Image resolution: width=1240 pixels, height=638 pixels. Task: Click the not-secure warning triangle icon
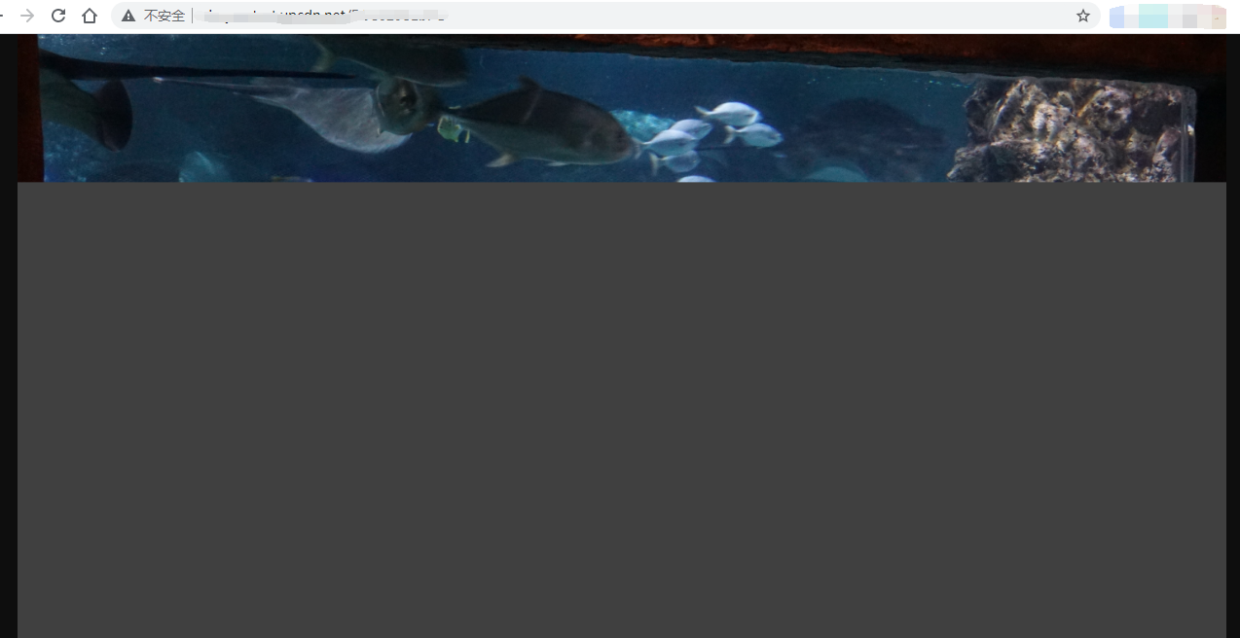(x=128, y=16)
